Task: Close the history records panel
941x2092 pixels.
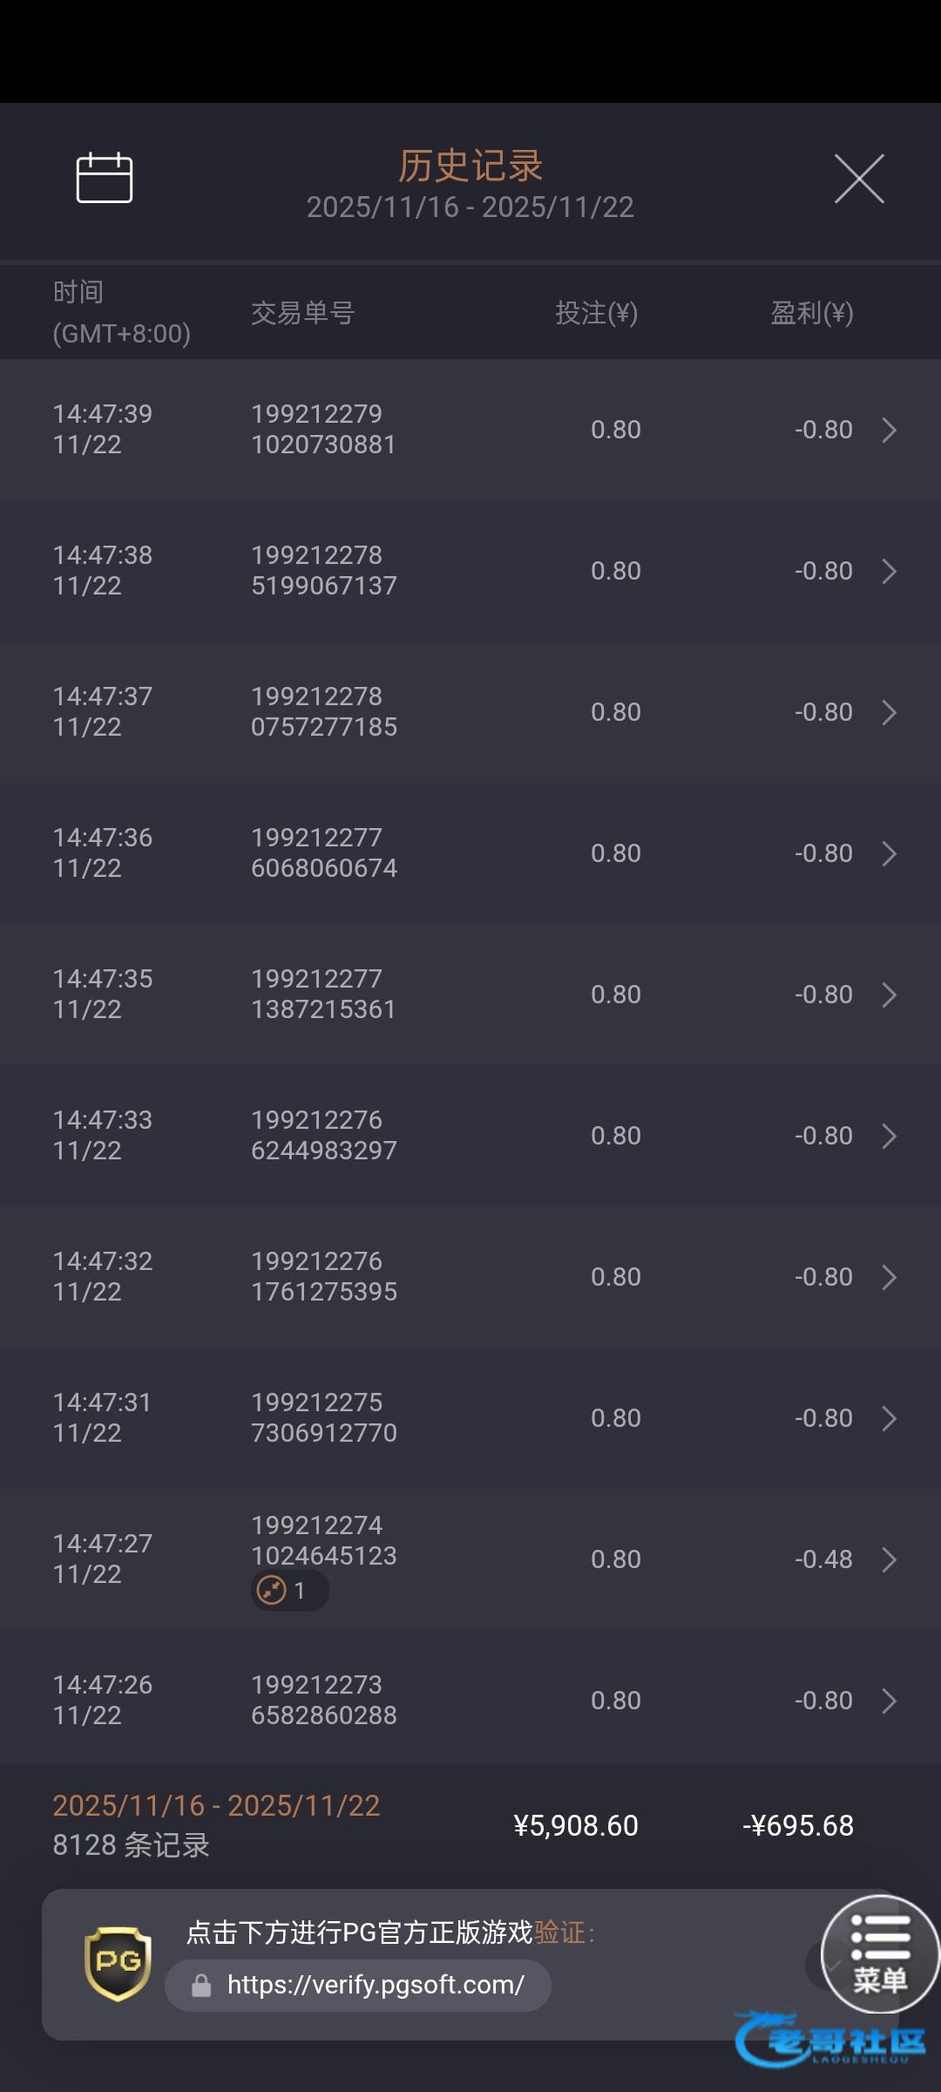Action: pyautogui.click(x=859, y=179)
